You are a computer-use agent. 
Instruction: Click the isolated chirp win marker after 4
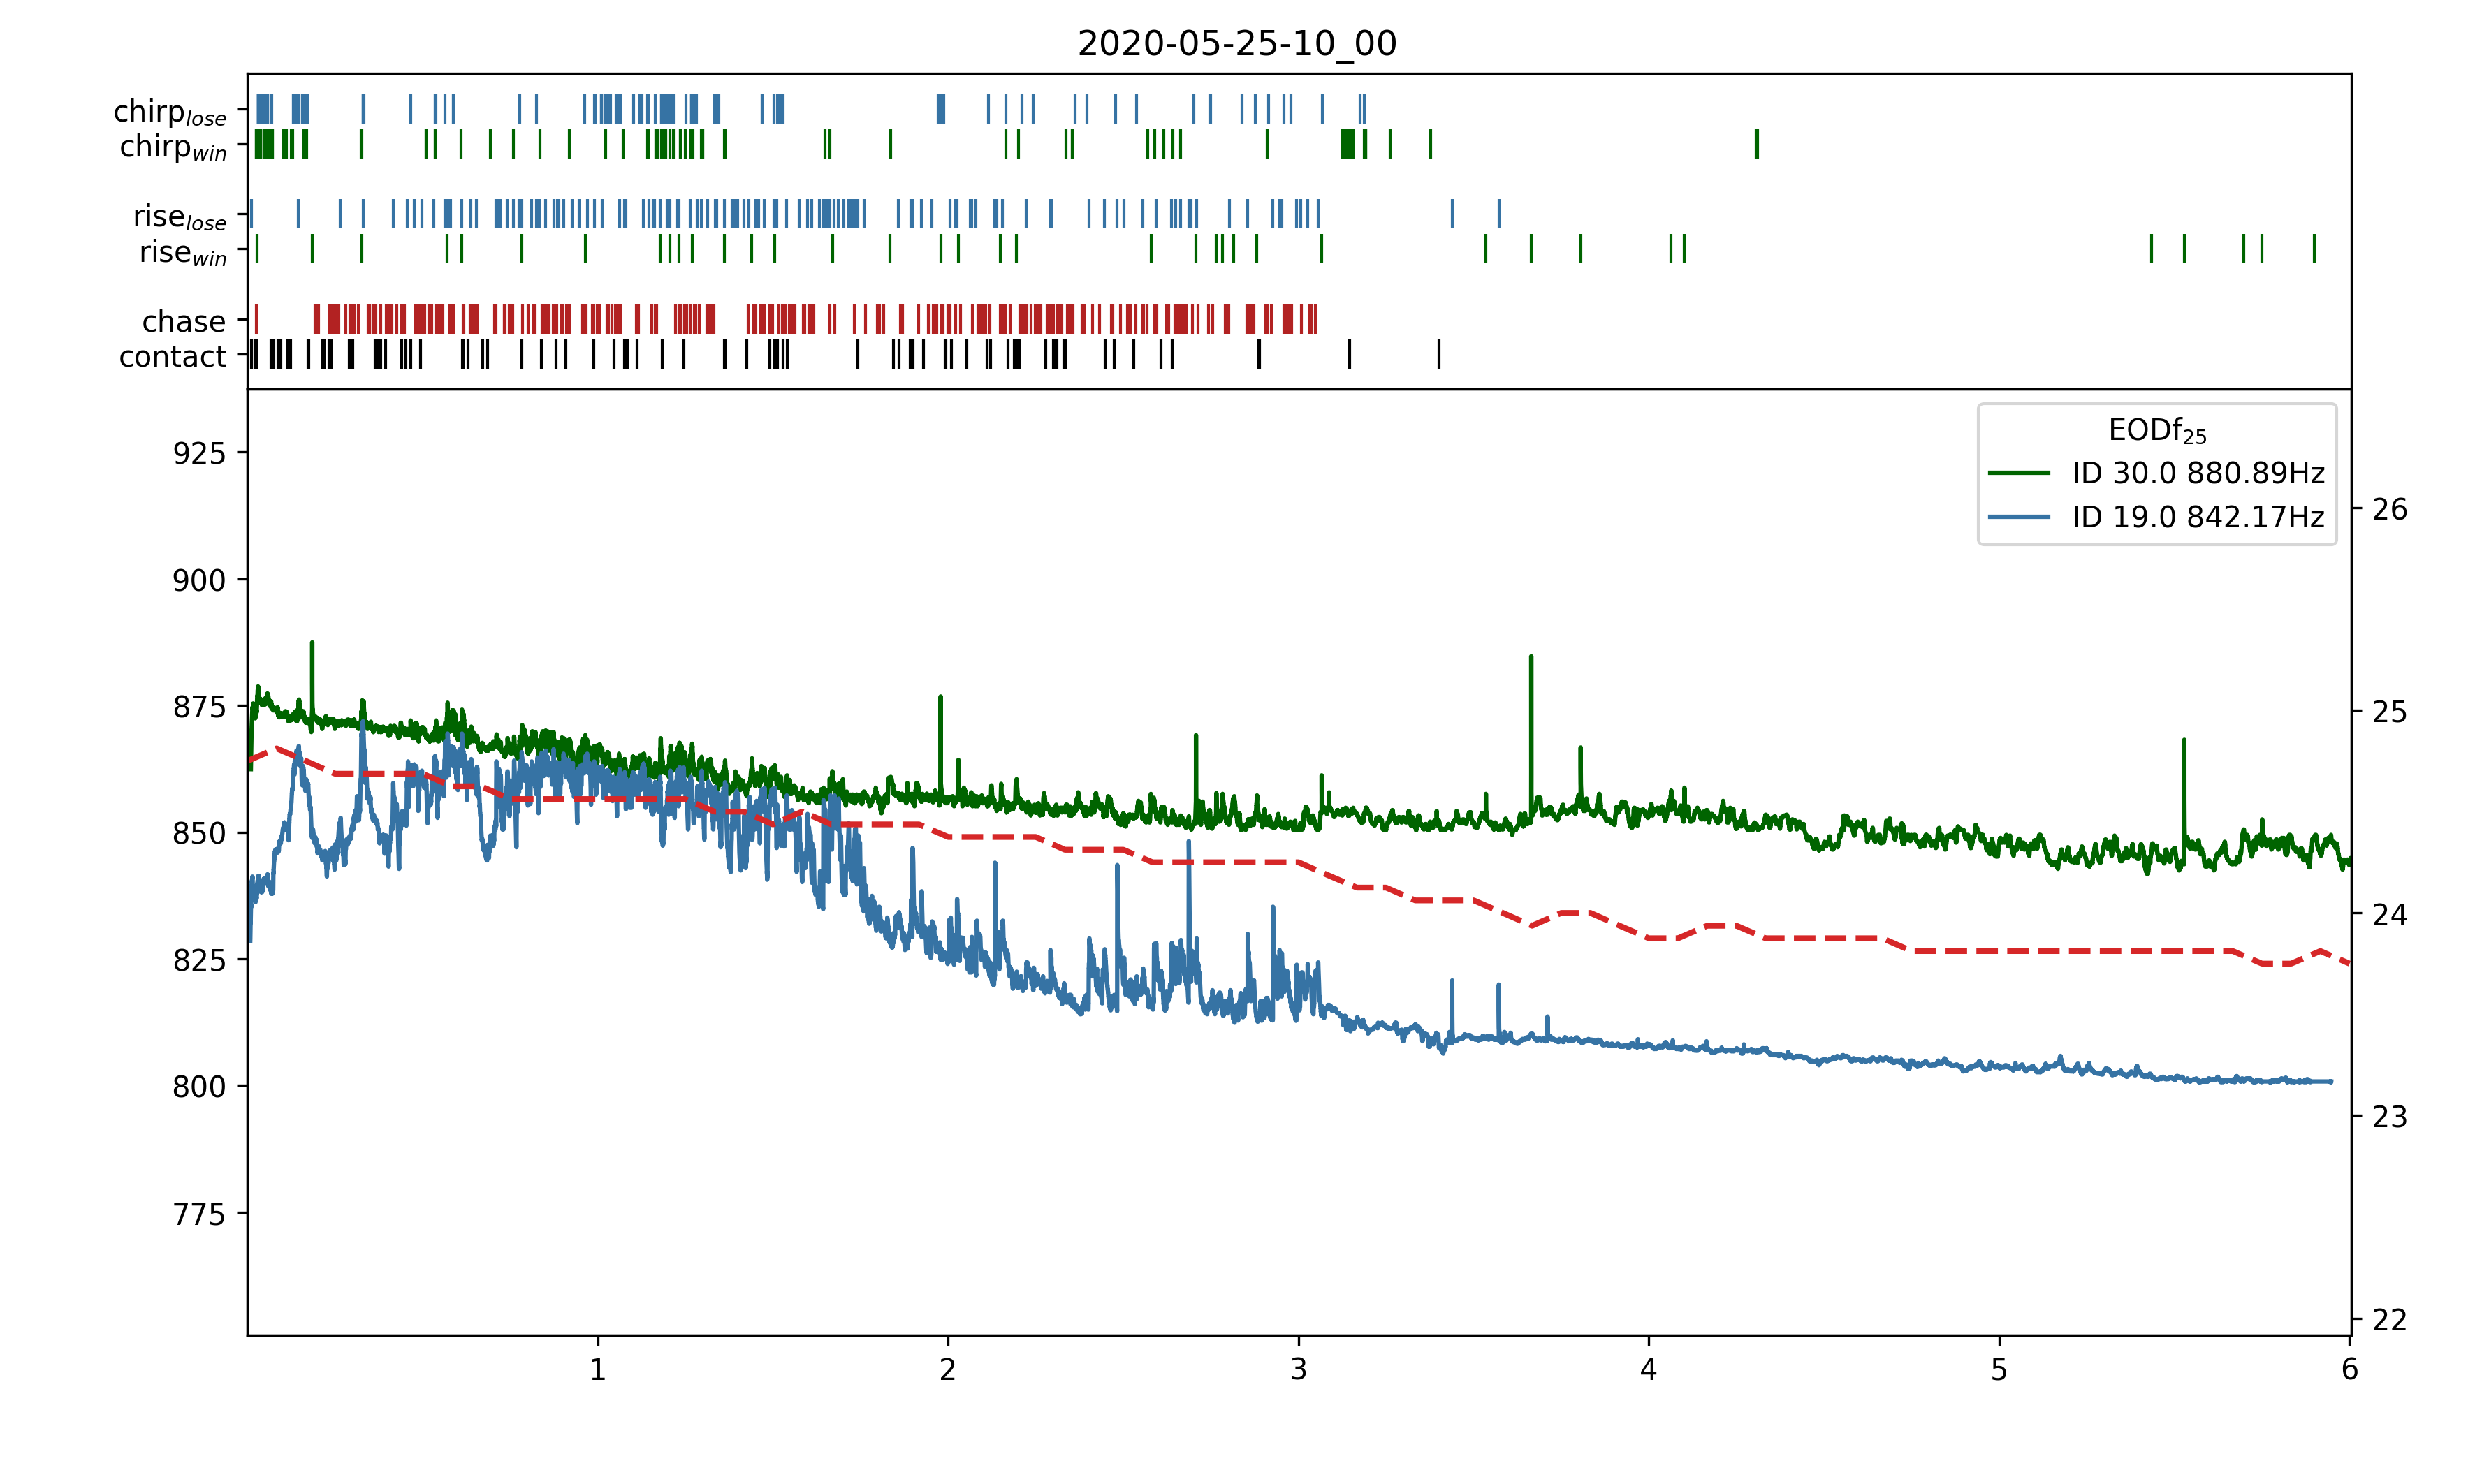click(x=1756, y=144)
